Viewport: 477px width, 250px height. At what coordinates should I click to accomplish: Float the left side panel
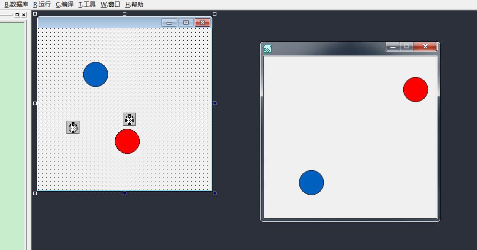click(x=17, y=15)
